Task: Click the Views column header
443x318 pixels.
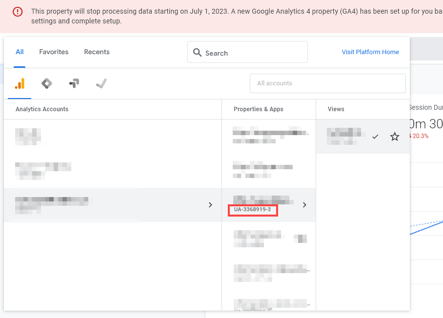Action: [x=336, y=109]
